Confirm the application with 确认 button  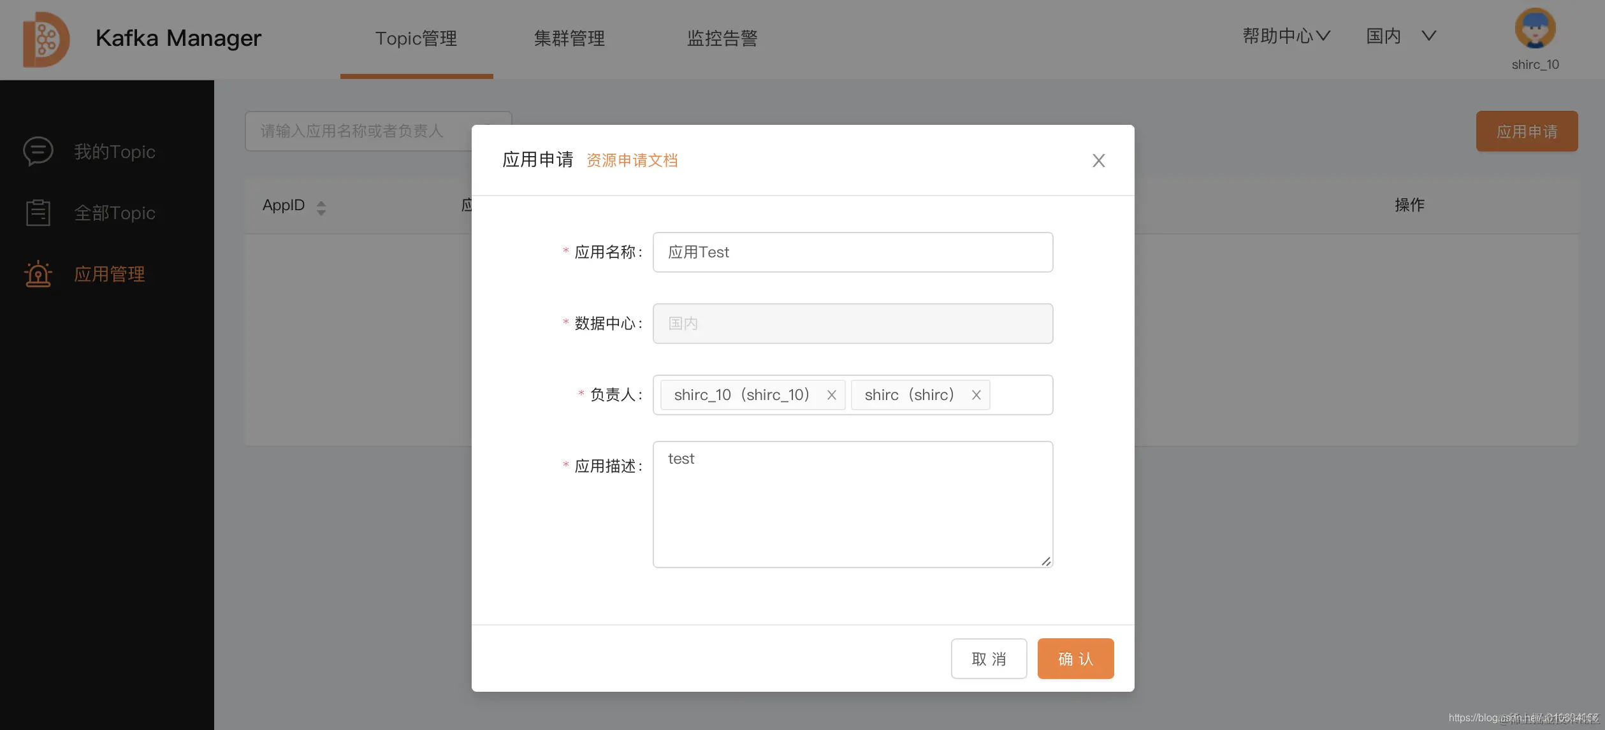coord(1075,658)
